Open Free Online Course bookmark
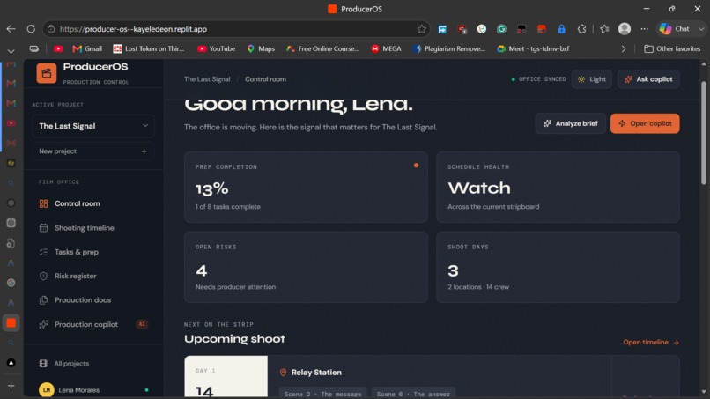Screen dimensions: 710x399 (322, 48)
